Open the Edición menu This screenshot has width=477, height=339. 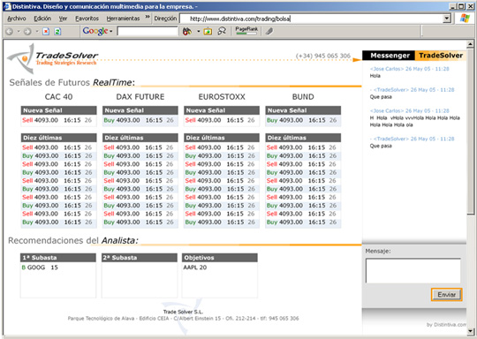(42, 19)
